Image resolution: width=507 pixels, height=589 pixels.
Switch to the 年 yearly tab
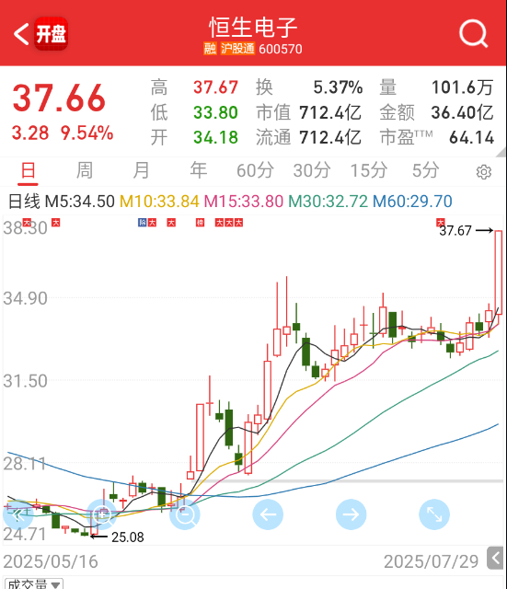pyautogui.click(x=198, y=170)
